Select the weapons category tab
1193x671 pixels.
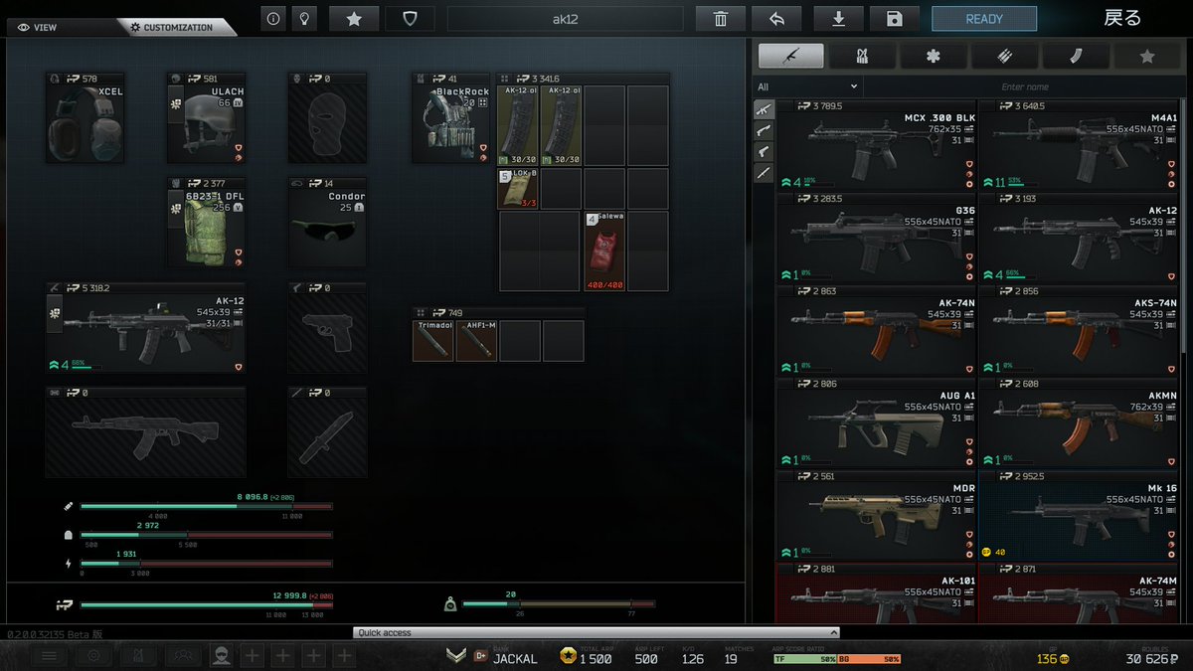click(790, 57)
